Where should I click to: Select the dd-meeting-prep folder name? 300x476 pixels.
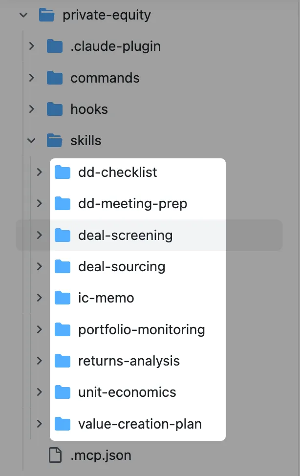132,203
